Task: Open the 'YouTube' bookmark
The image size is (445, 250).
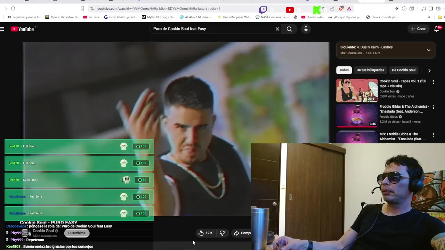Action: pyautogui.click(x=91, y=17)
